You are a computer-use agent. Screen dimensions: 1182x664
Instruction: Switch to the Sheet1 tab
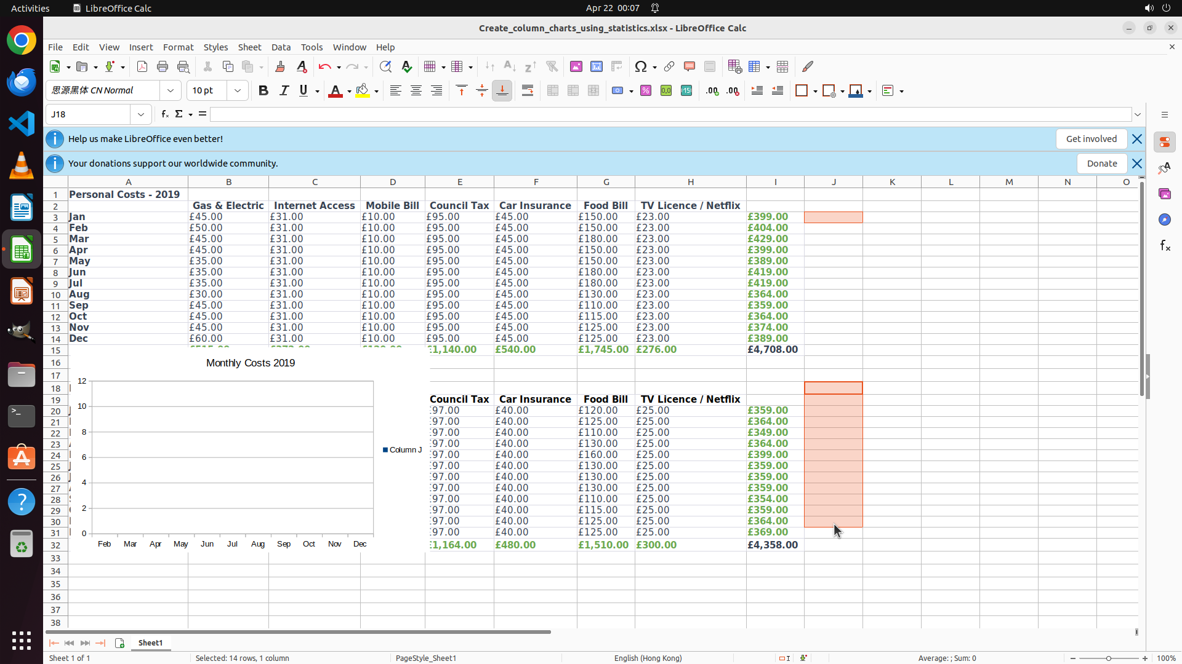coord(150,642)
